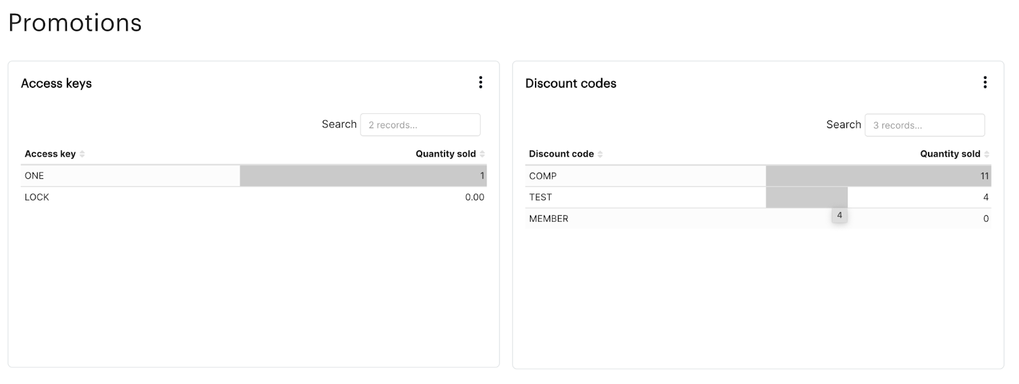The width and height of the screenshot is (1019, 384).
Task: Select the TEST discount code row
Action: 758,197
